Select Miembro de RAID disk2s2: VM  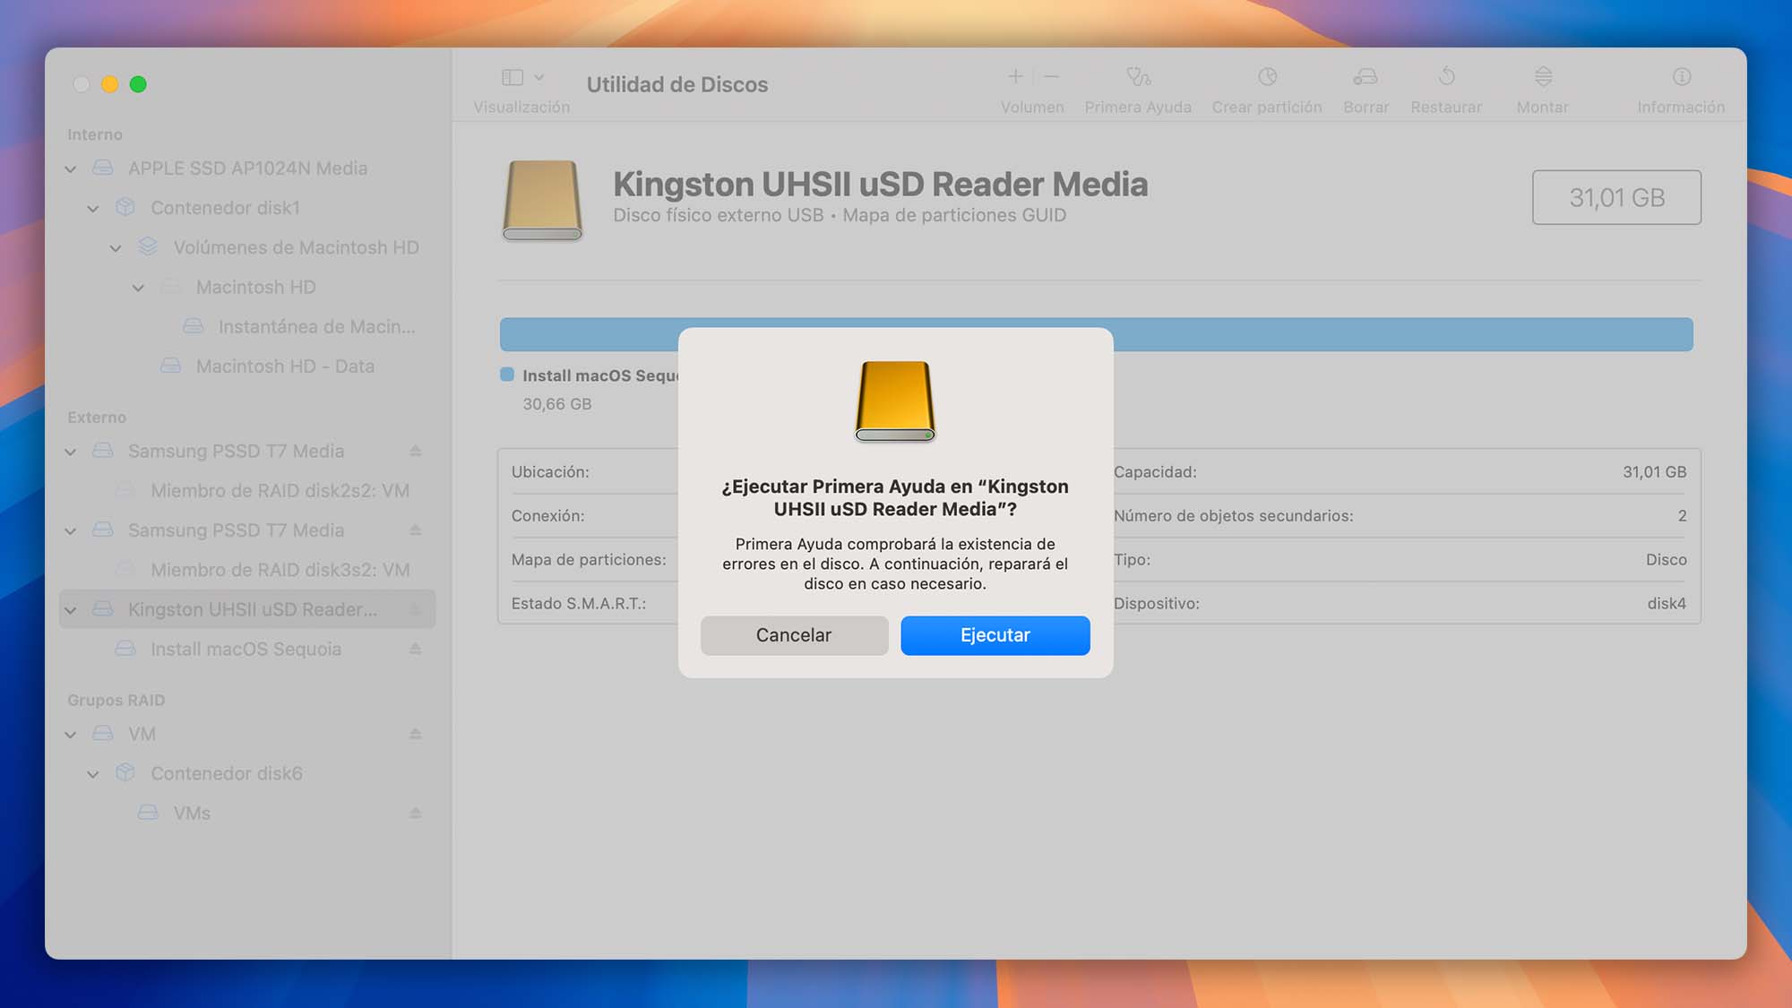pyautogui.click(x=247, y=491)
